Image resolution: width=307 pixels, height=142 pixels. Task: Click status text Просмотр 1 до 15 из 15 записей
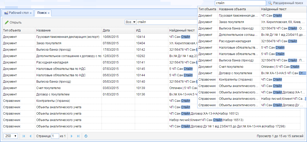280,136
